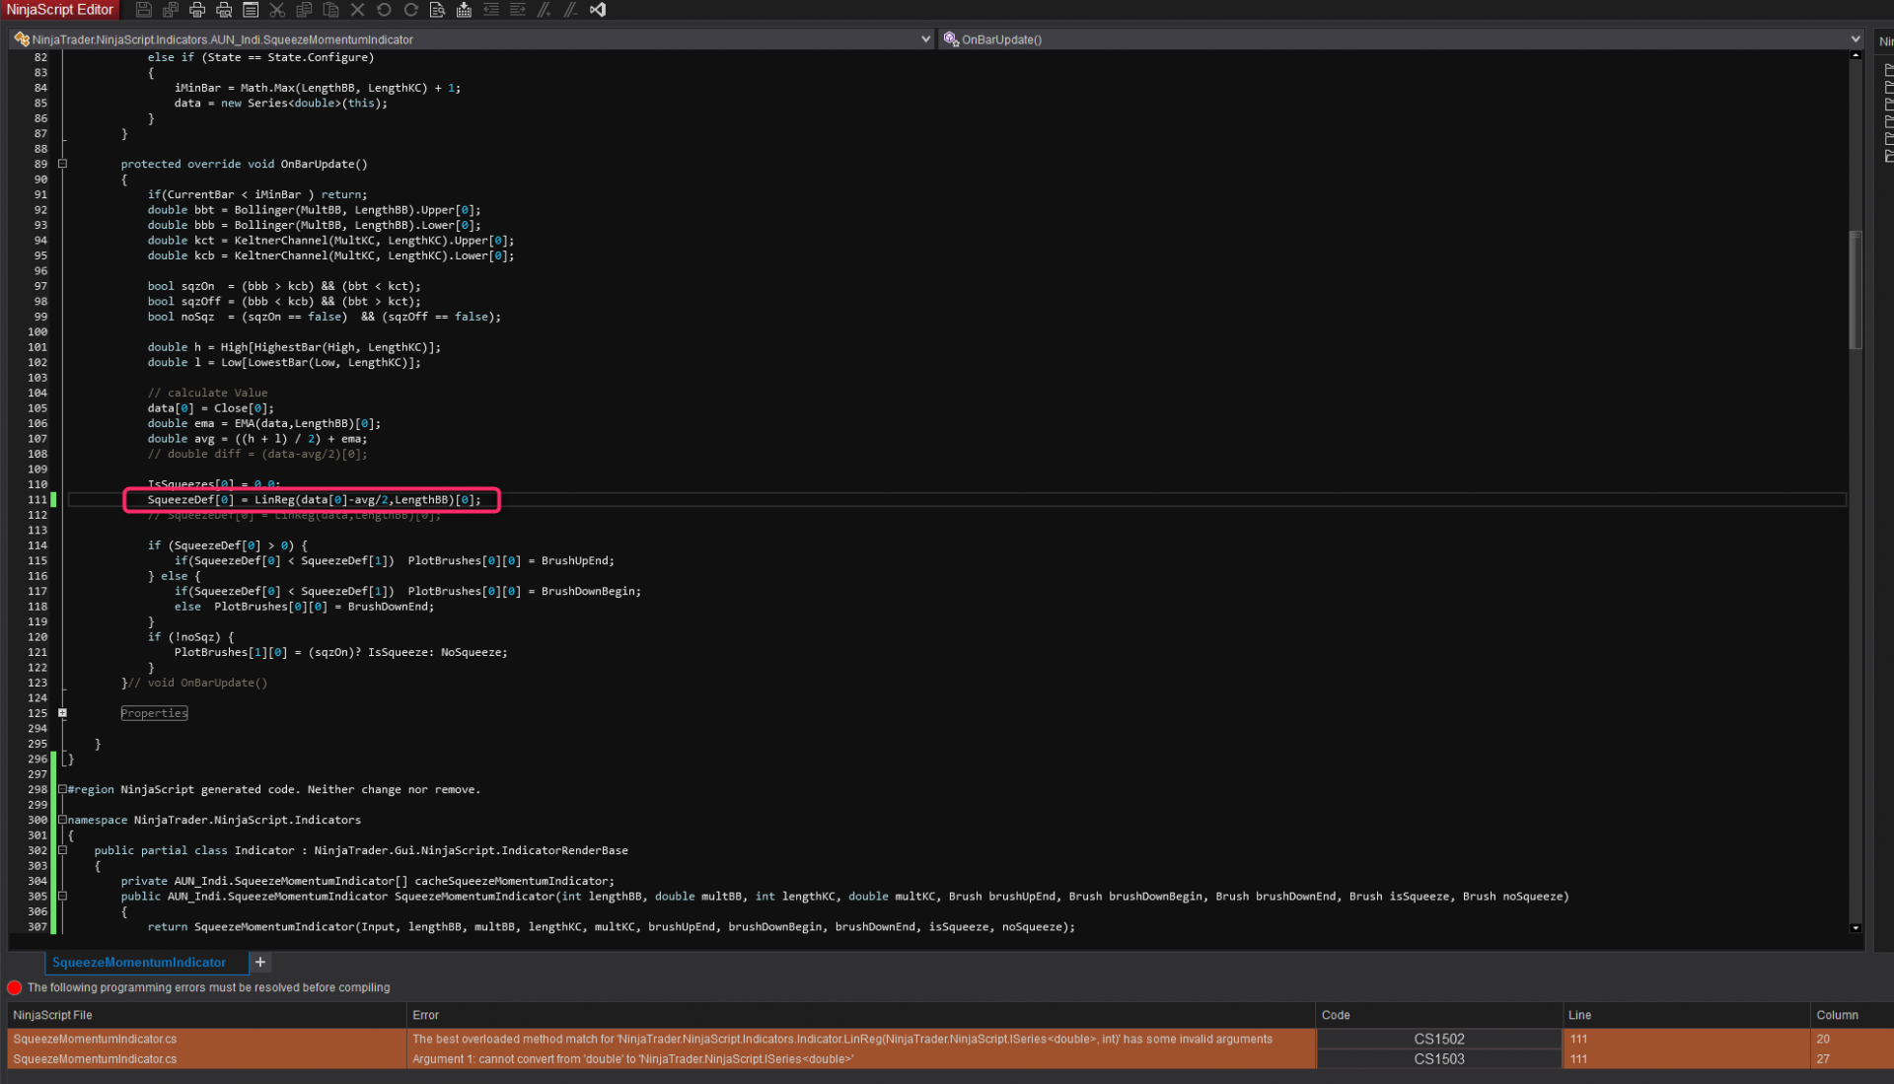1894x1084 pixels.
Task: Click the Cut scissors icon
Action: [277, 10]
